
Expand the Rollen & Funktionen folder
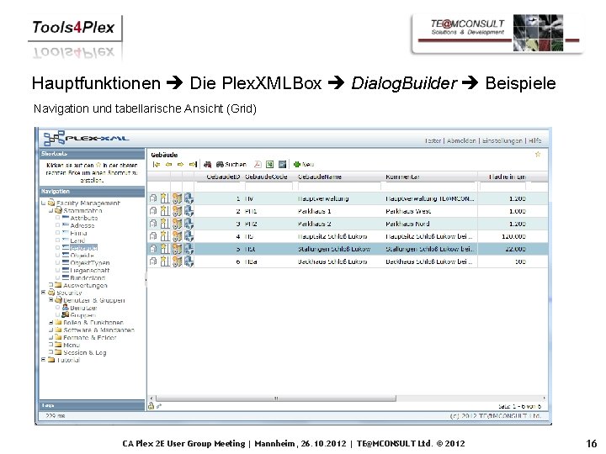[x=50, y=322]
